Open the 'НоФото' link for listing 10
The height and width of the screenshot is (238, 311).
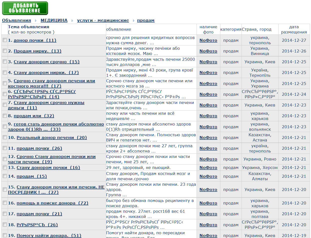(x=208, y=137)
